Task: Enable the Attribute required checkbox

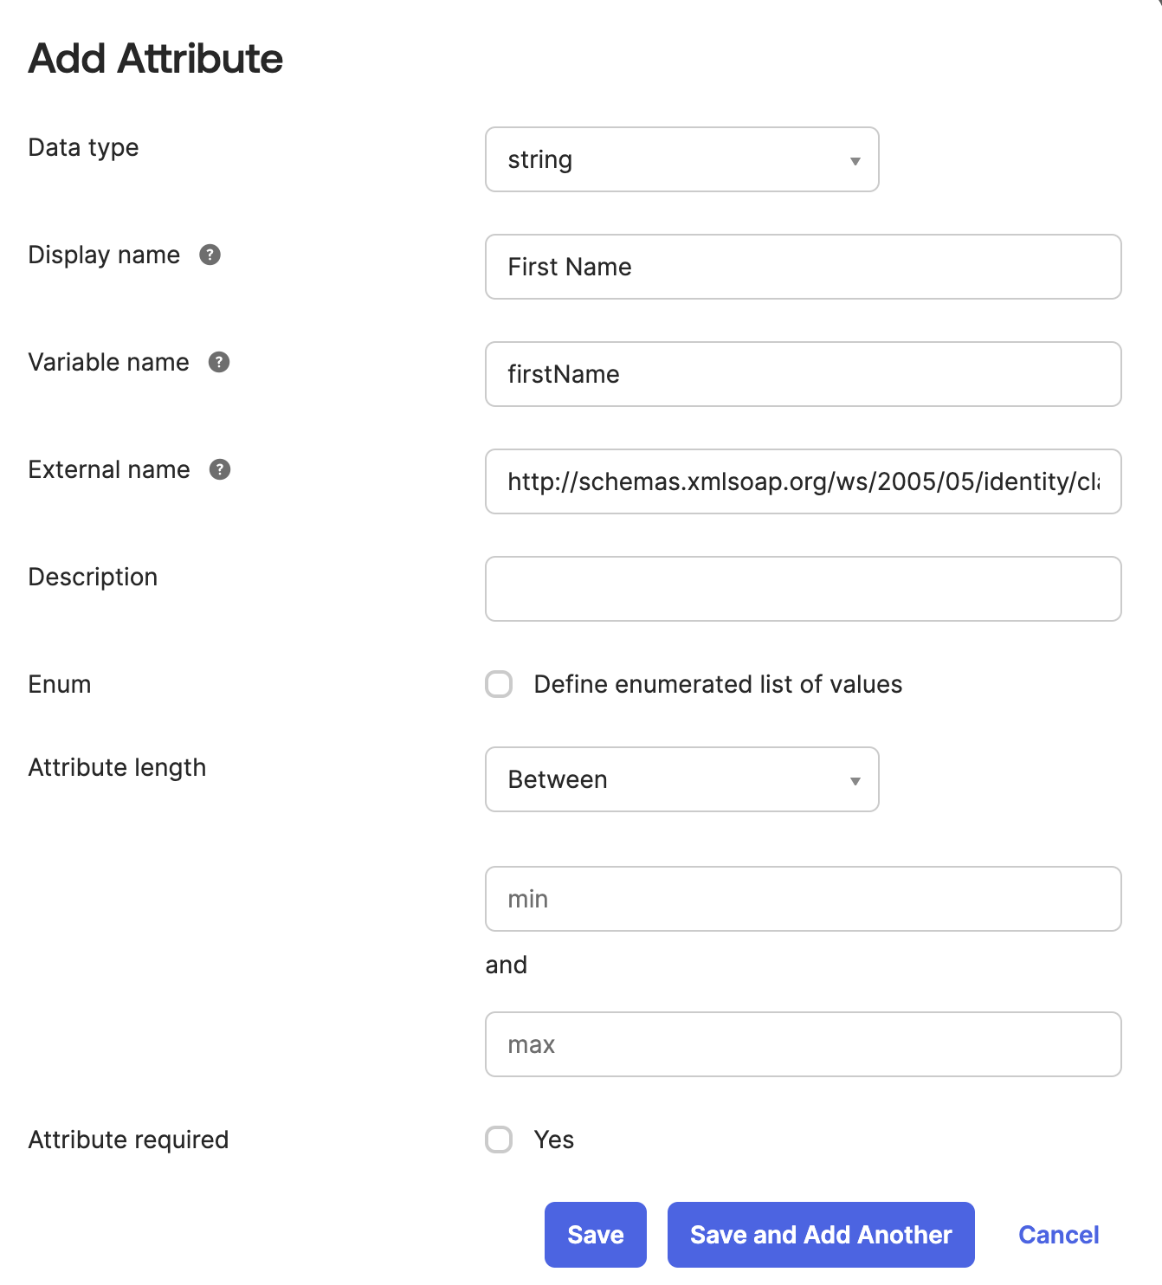Action: coord(499,1140)
